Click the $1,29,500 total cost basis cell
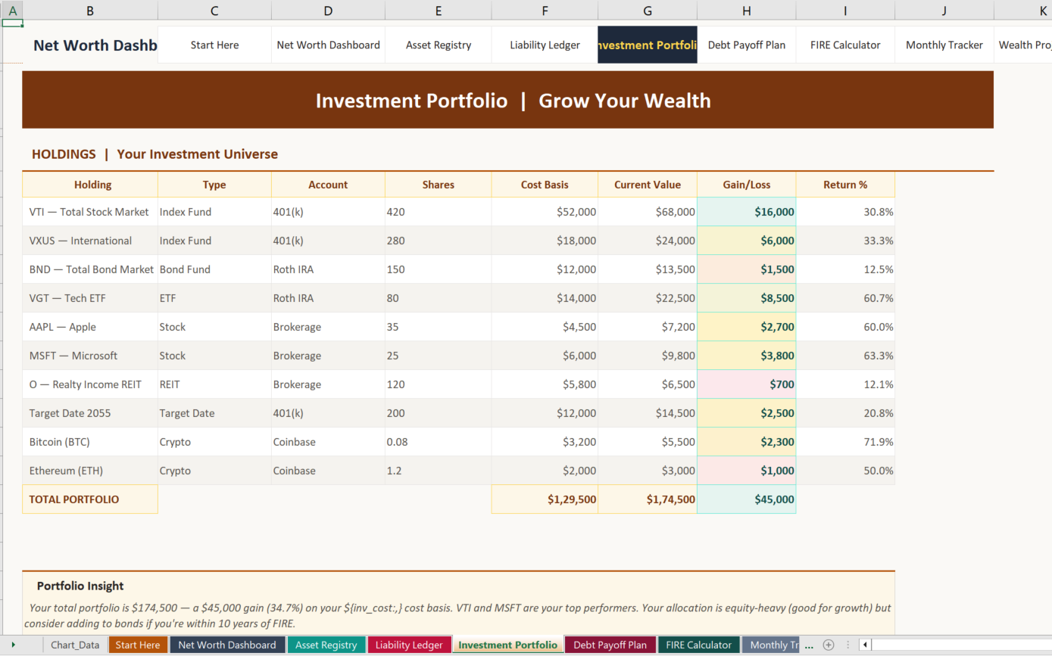The height and width of the screenshot is (656, 1052). pos(545,499)
